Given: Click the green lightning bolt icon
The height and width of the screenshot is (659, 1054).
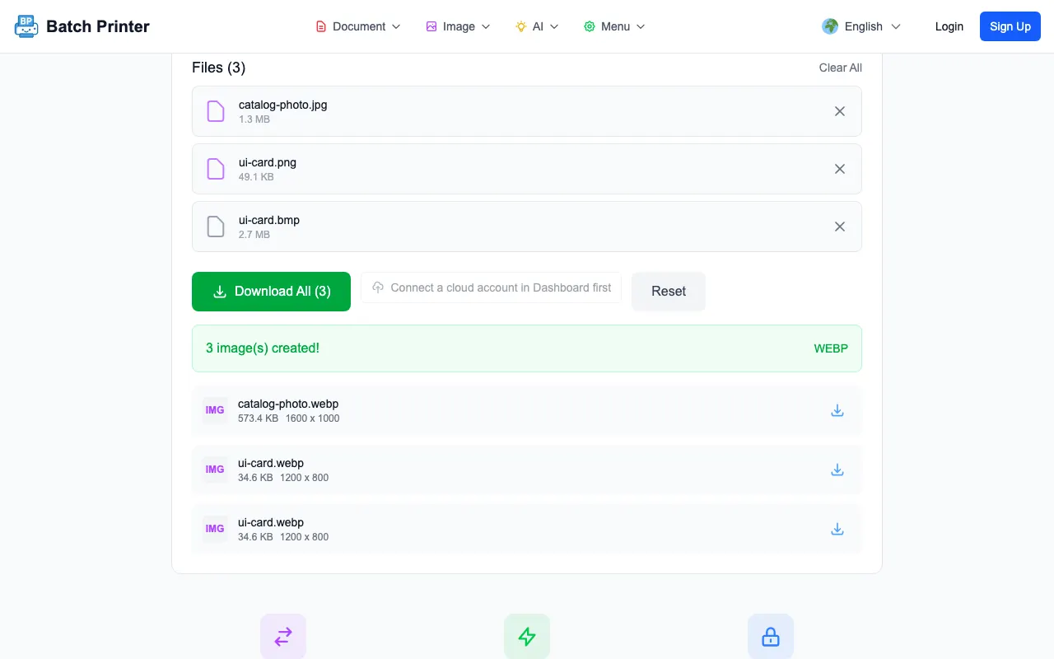Looking at the screenshot, I should point(527,636).
